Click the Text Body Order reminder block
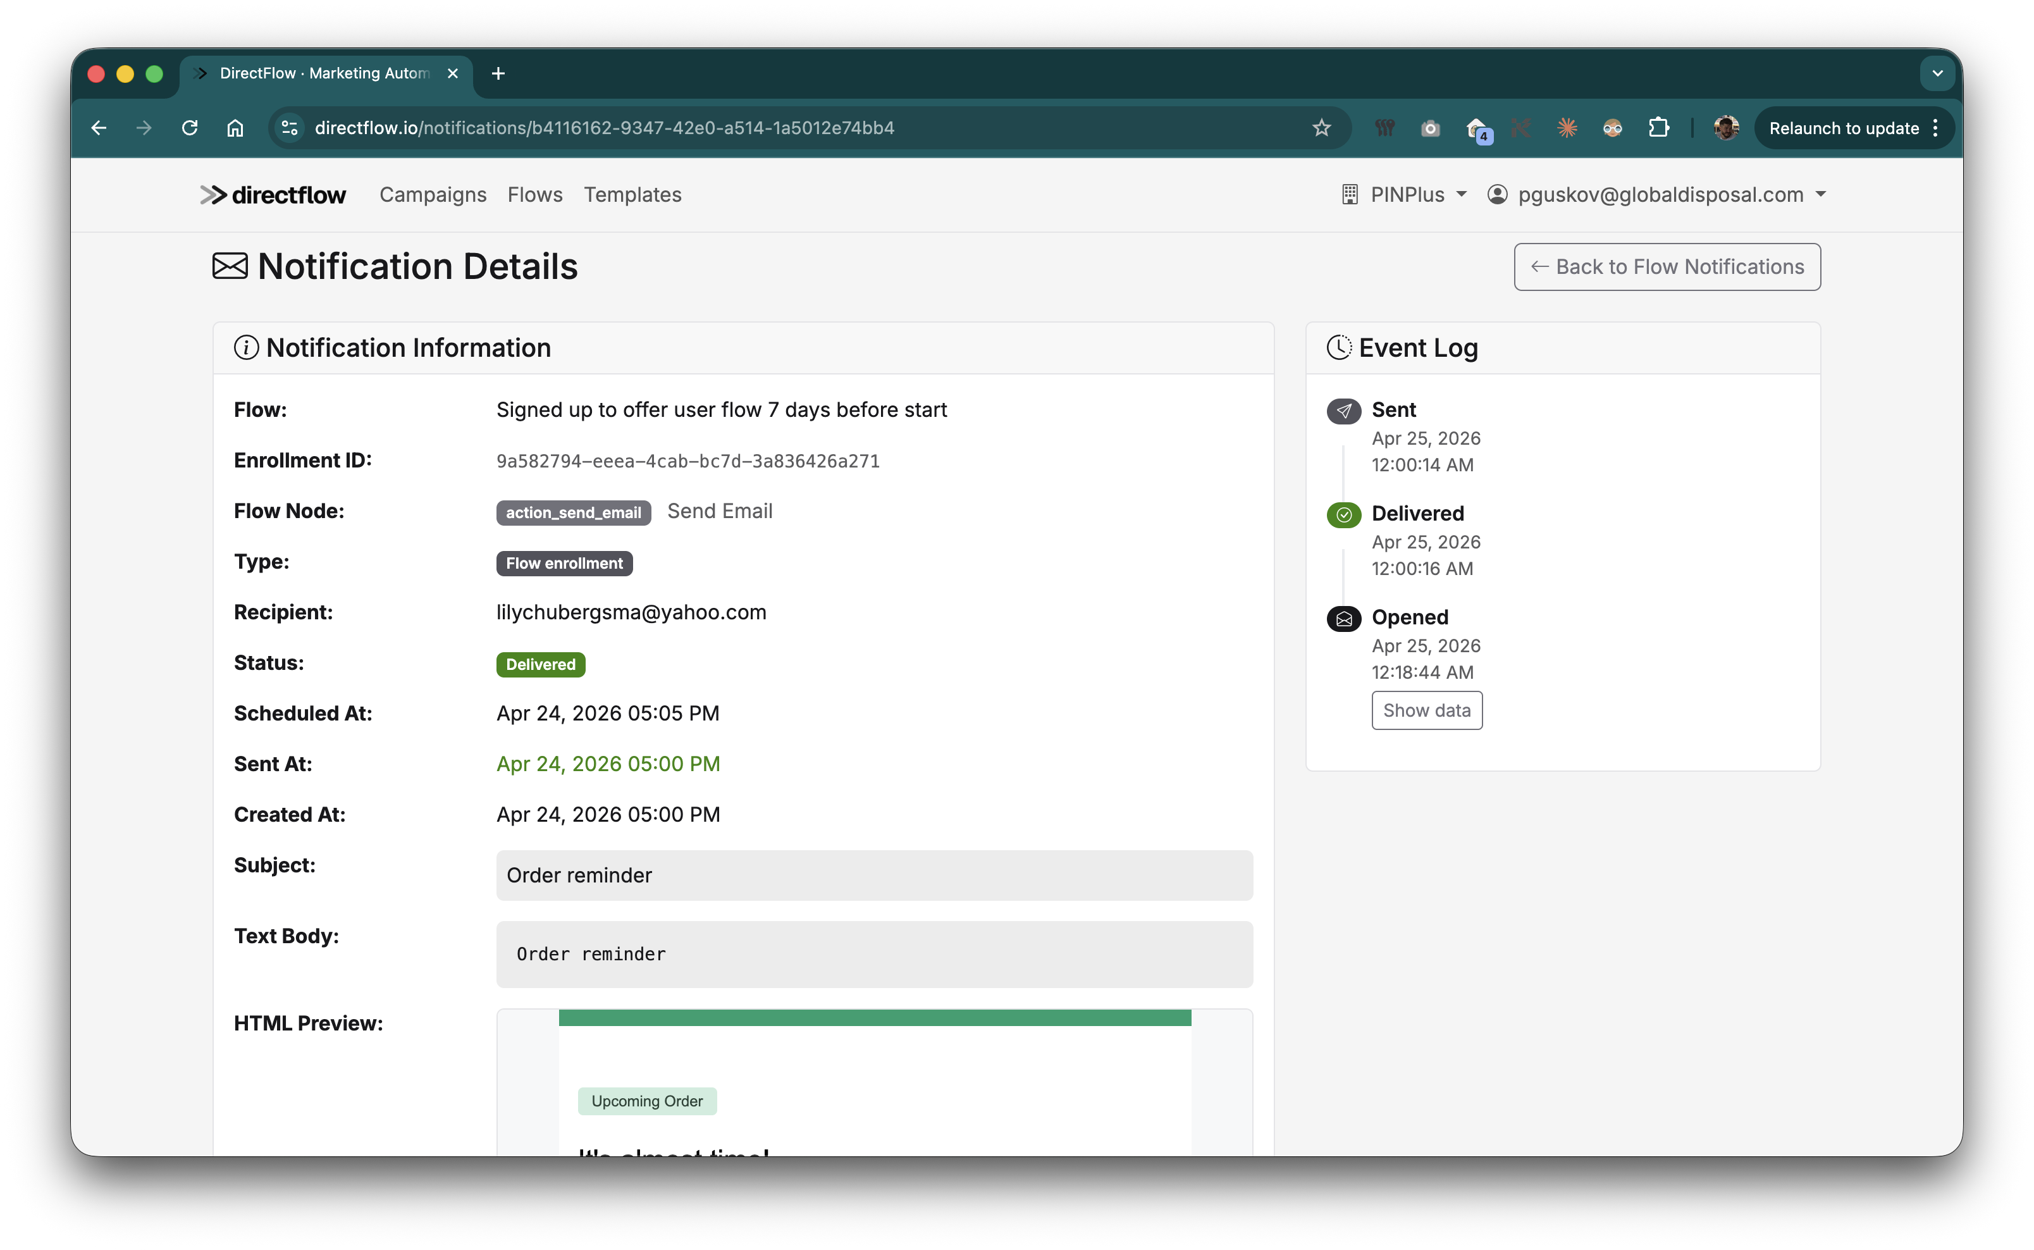The height and width of the screenshot is (1250, 2034). click(875, 955)
